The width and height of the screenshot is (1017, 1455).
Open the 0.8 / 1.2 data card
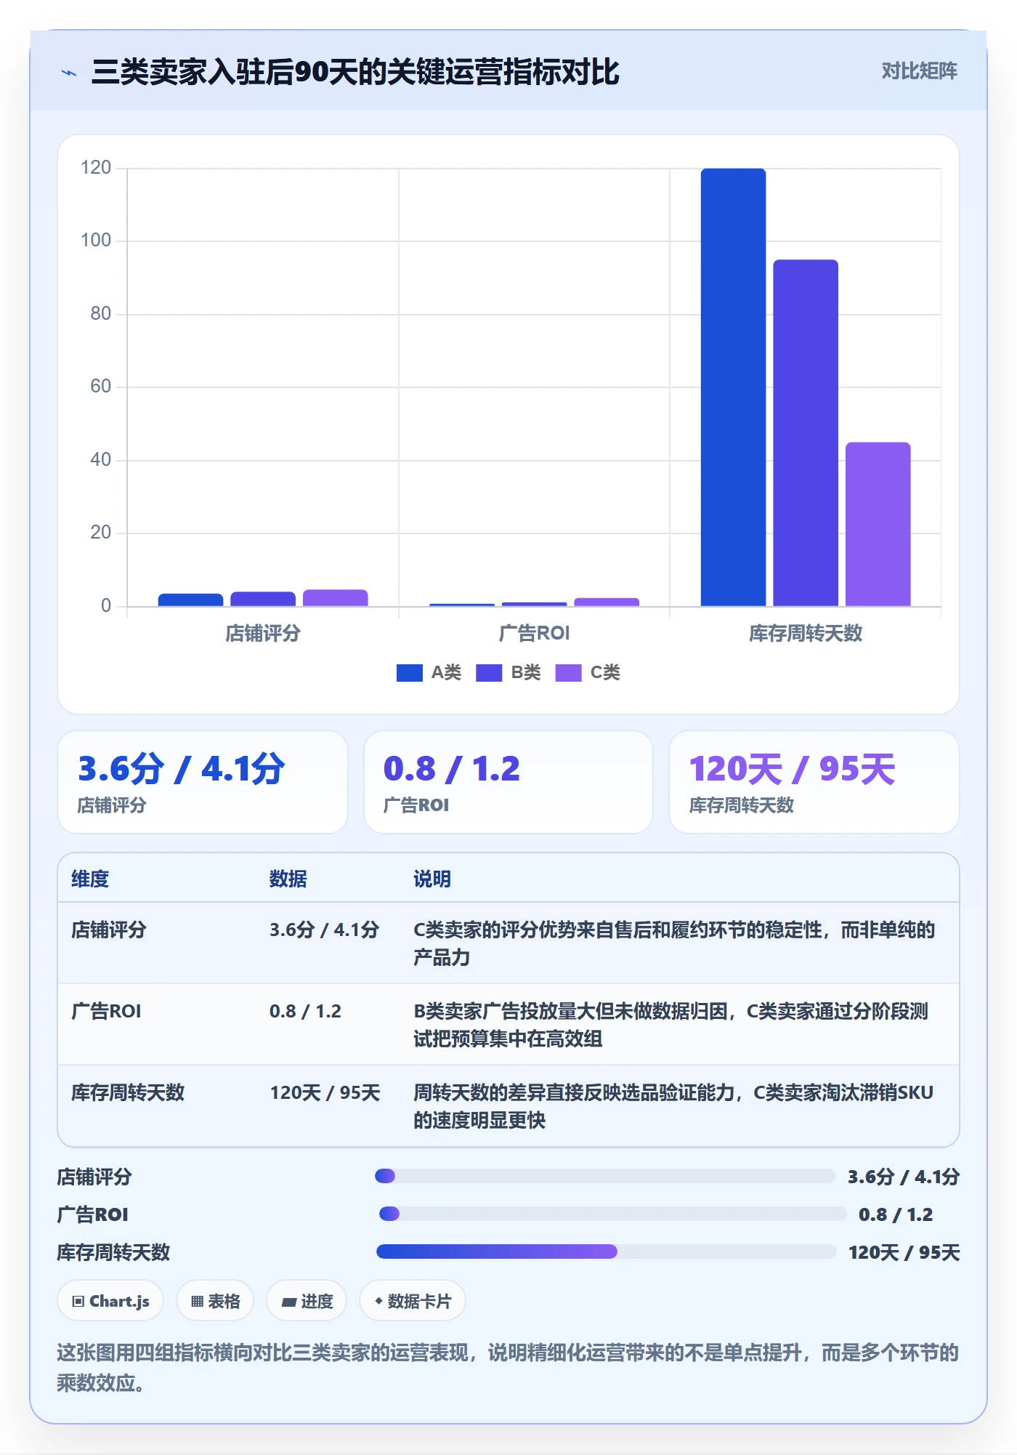coord(508,782)
